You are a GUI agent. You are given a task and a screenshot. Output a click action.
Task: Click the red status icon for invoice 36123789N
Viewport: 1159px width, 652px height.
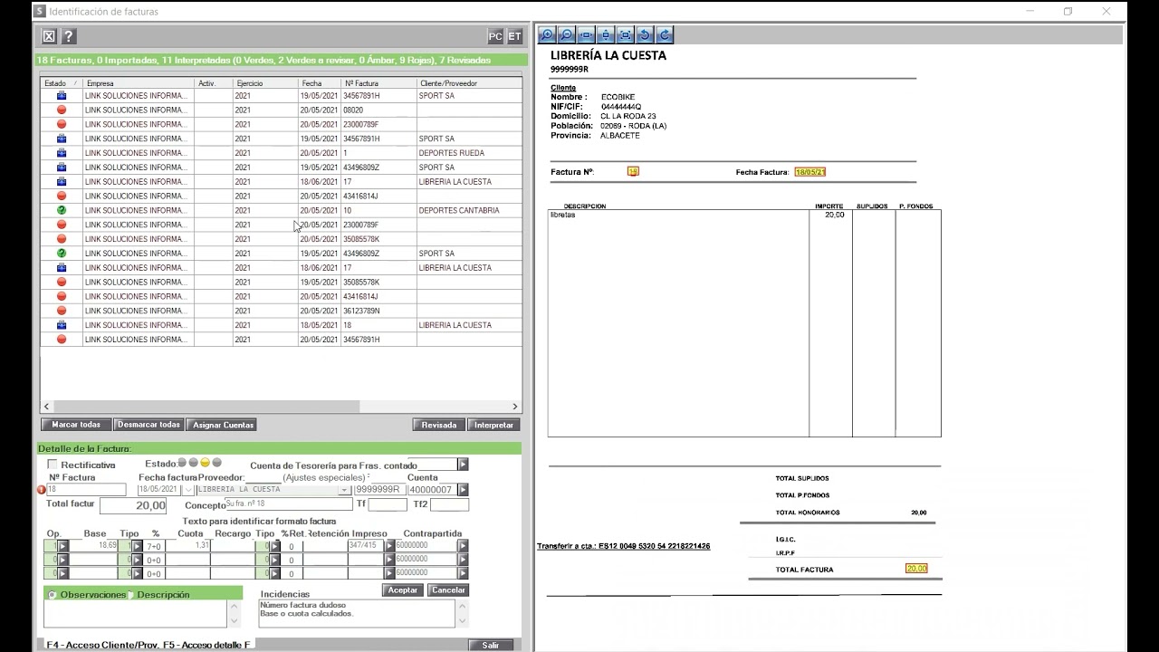[x=62, y=311]
